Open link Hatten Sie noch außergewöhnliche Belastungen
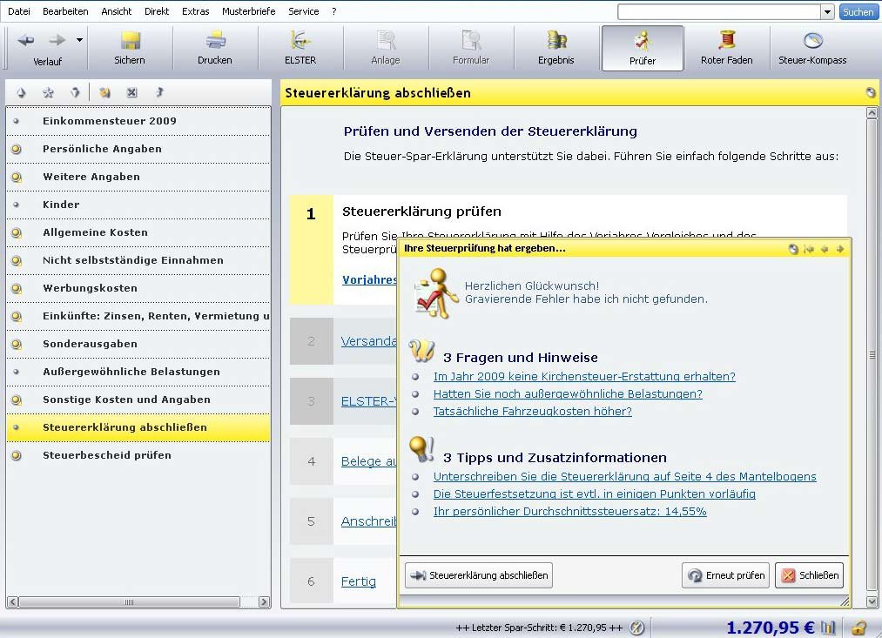The image size is (882, 638). (568, 394)
